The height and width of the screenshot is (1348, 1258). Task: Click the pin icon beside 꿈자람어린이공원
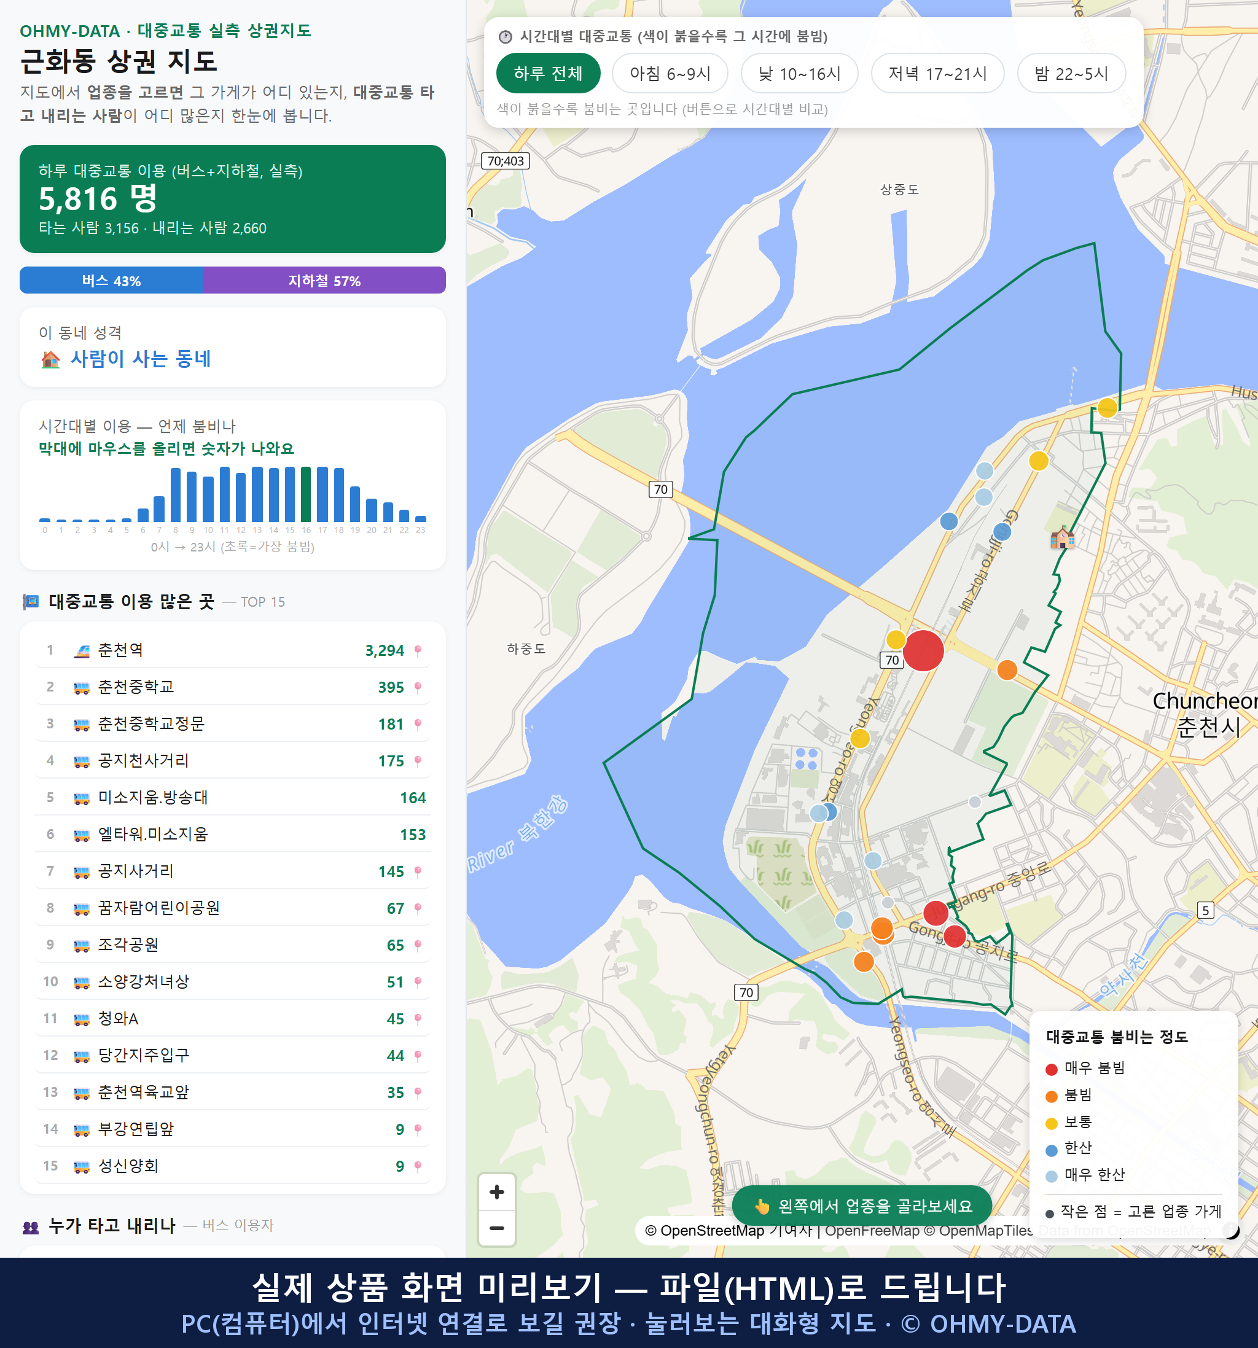click(x=418, y=909)
